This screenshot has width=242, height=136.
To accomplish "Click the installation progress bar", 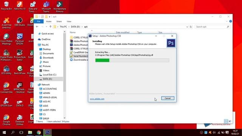I will [x=132, y=60].
